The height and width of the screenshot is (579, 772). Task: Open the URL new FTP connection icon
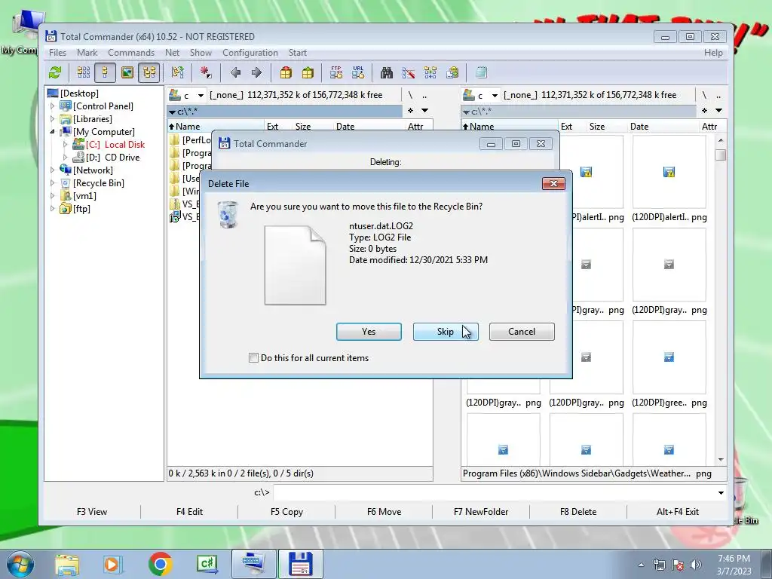(358, 73)
